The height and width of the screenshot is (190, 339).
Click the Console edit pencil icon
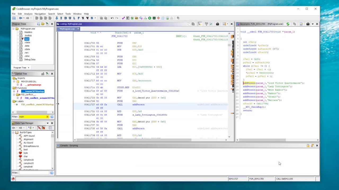click(312, 146)
